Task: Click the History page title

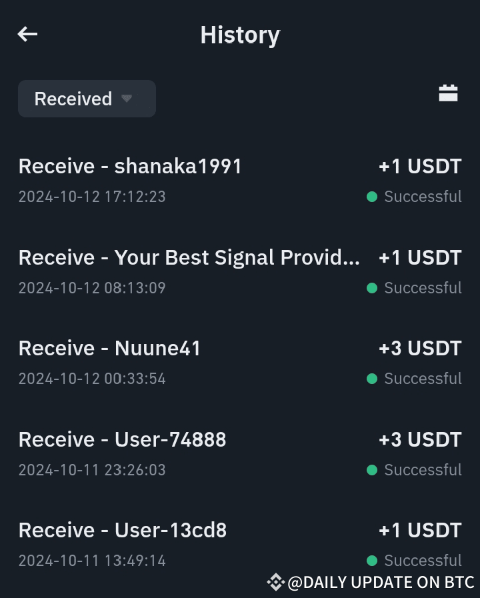Action: (240, 35)
